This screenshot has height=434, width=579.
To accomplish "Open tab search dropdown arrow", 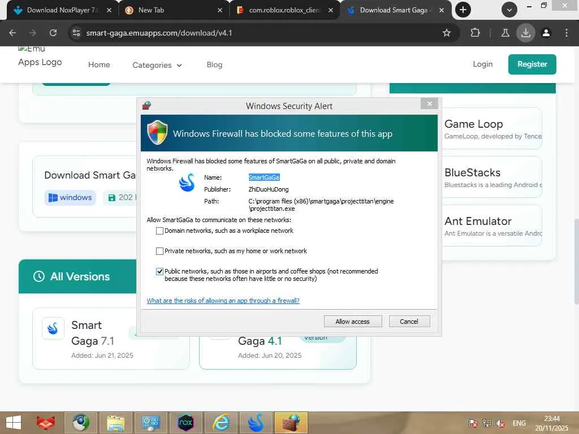I will (509, 10).
